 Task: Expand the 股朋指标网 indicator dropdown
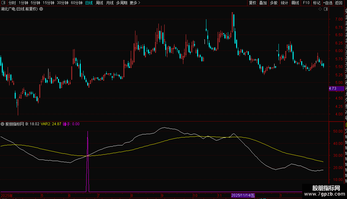coord(3,124)
